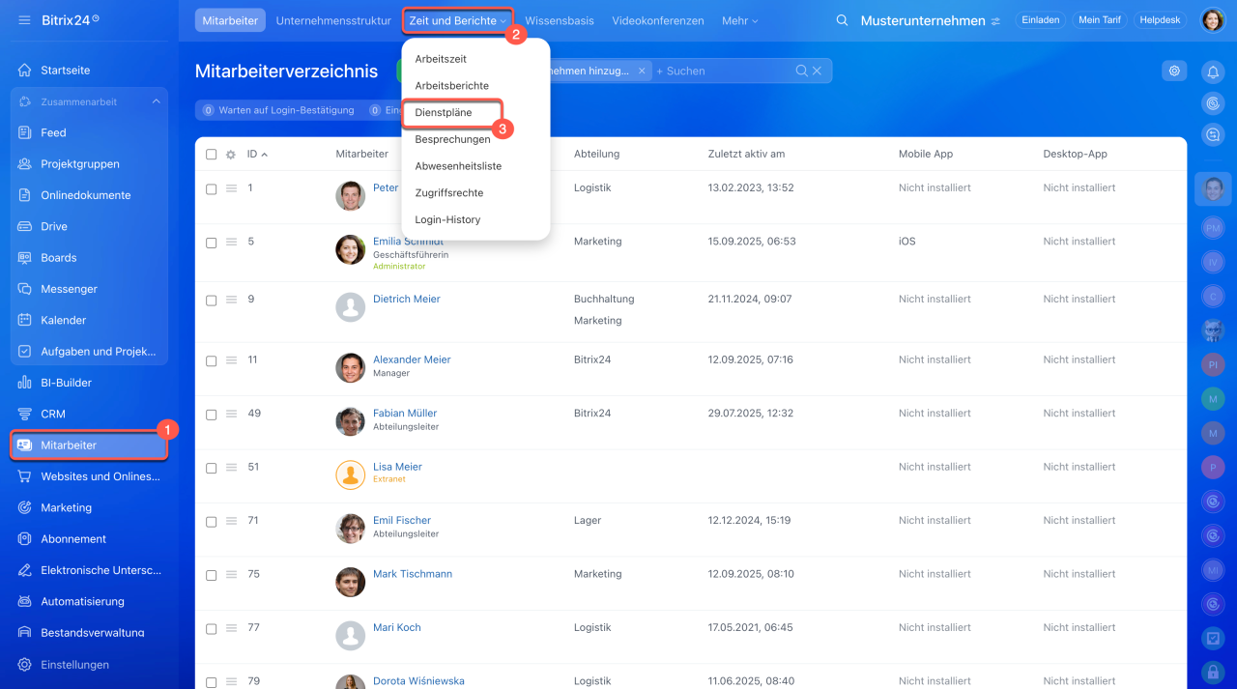Click the BI-Builder icon in sidebar

[x=25, y=383]
